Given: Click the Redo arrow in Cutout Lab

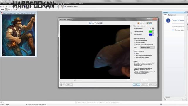Looking at the screenshot, I should tap(64, 85).
